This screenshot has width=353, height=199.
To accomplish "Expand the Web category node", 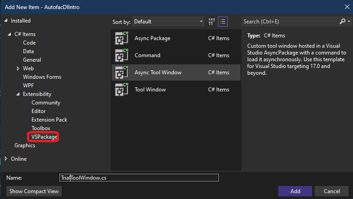I will [18, 68].
